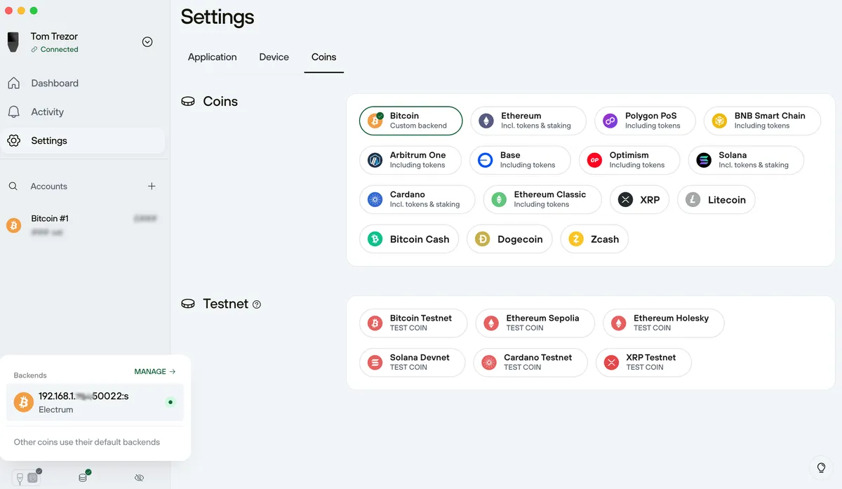Check device connection status icon
Screen dimensions: 842x489
click(x=27, y=477)
